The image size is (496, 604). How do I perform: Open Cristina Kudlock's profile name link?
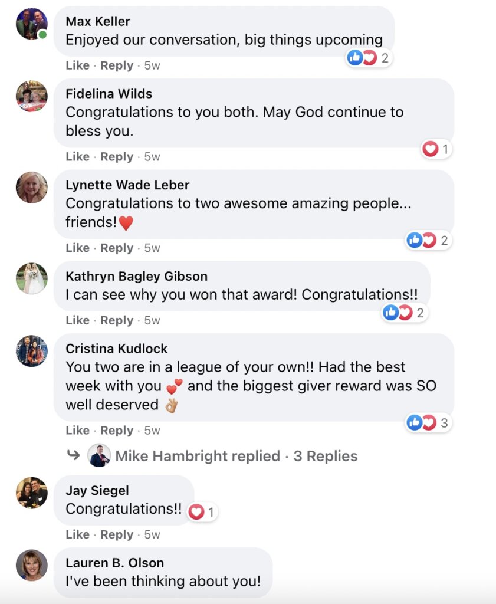[117, 349]
